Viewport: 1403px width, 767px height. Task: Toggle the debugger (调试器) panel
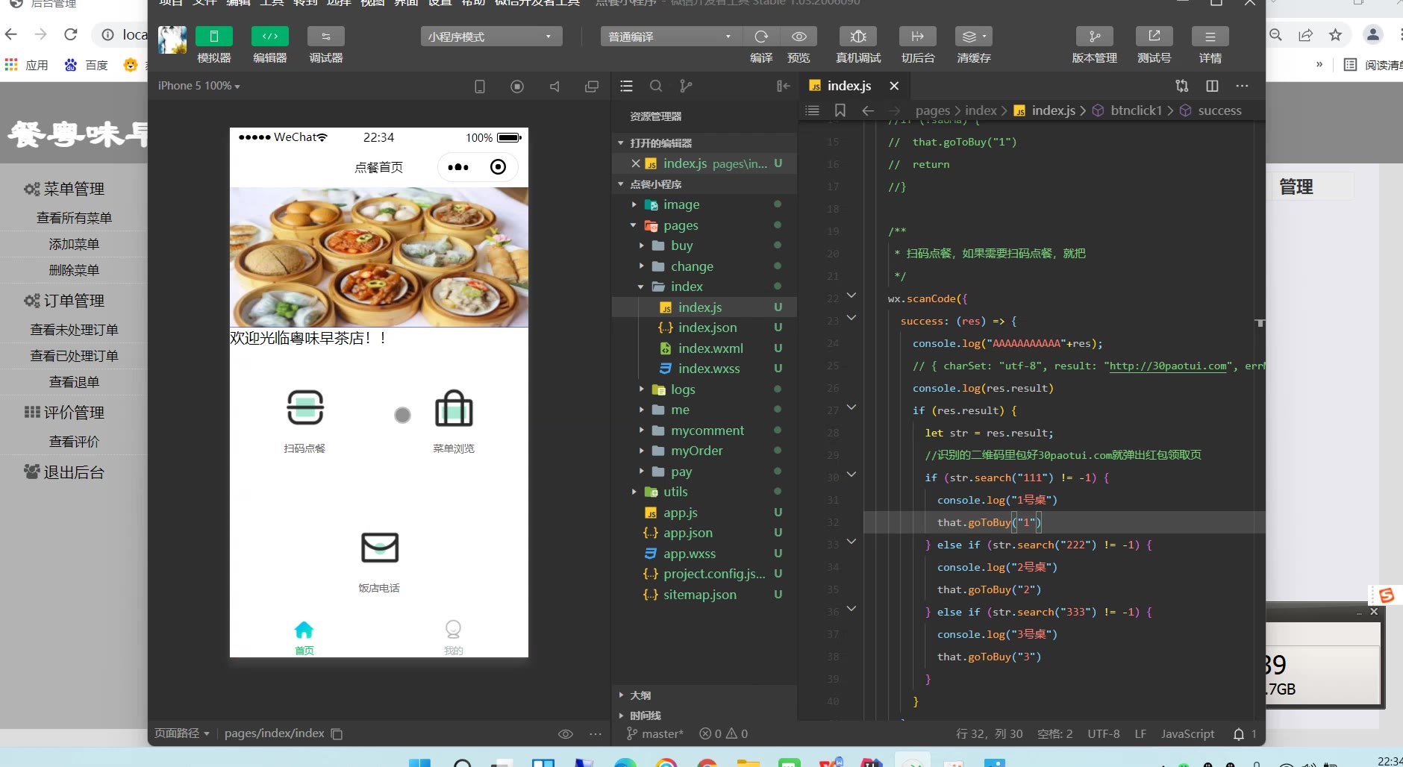click(x=325, y=37)
